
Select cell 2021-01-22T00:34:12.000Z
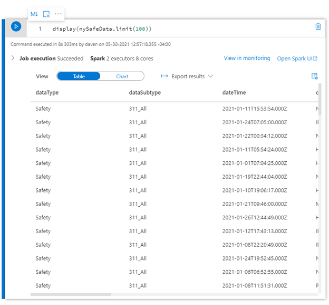(x=255, y=136)
